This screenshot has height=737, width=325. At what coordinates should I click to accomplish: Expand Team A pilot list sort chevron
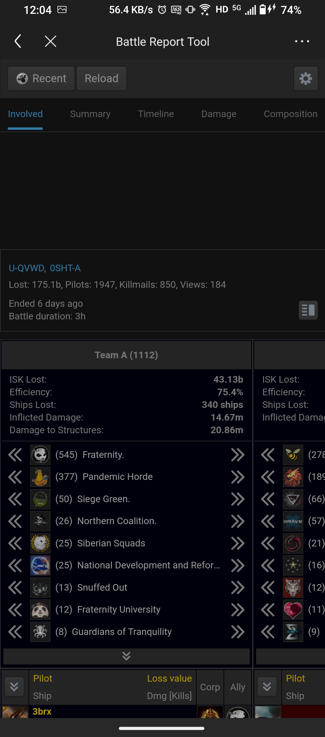(14, 687)
